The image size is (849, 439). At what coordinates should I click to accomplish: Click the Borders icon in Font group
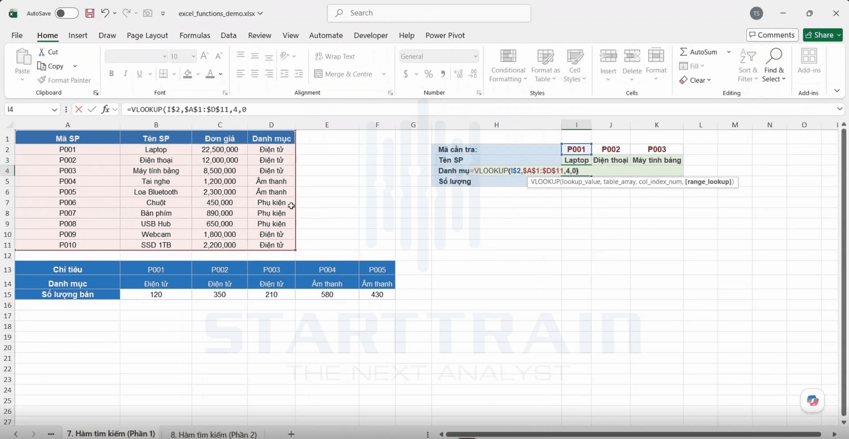coord(164,74)
